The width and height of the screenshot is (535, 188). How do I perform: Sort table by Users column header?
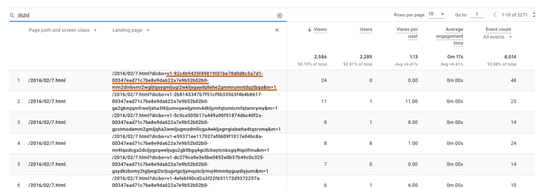tap(366, 30)
